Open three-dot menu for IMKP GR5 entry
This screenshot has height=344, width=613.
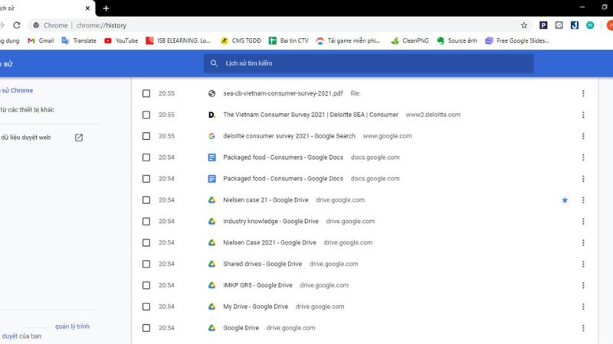[583, 285]
